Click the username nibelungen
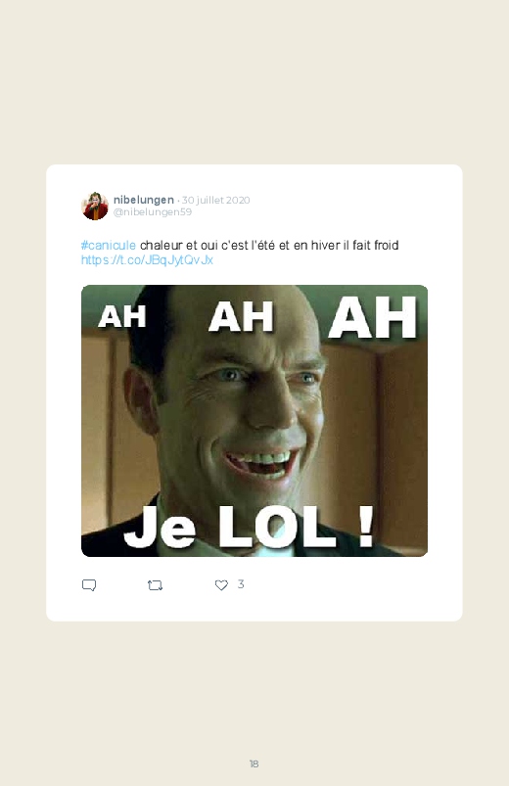The width and height of the screenshot is (509, 786). click(144, 200)
